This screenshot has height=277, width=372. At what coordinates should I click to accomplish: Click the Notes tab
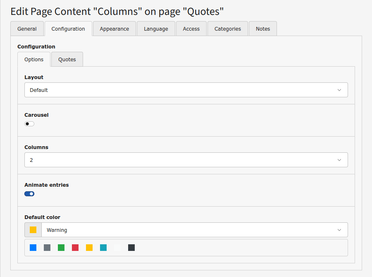(x=263, y=29)
